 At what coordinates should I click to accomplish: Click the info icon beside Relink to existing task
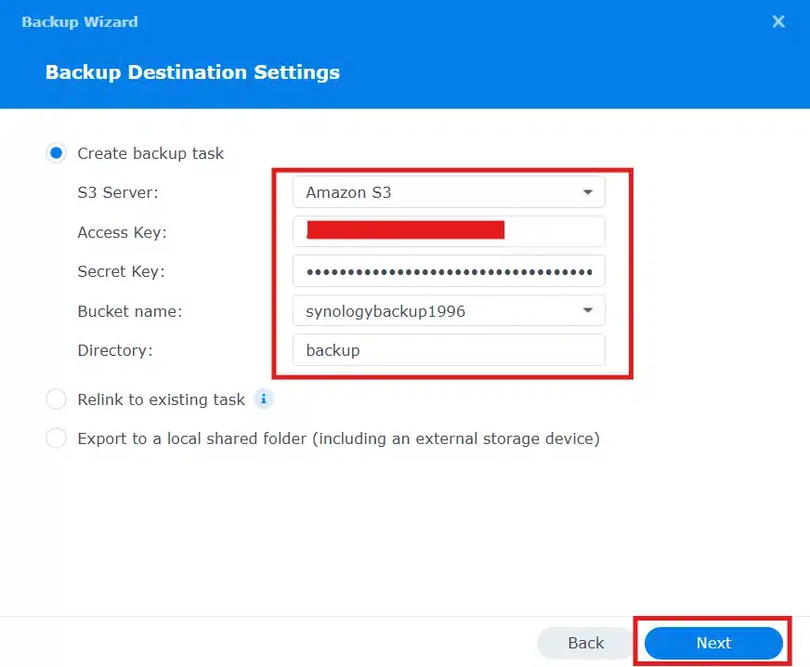pos(263,399)
